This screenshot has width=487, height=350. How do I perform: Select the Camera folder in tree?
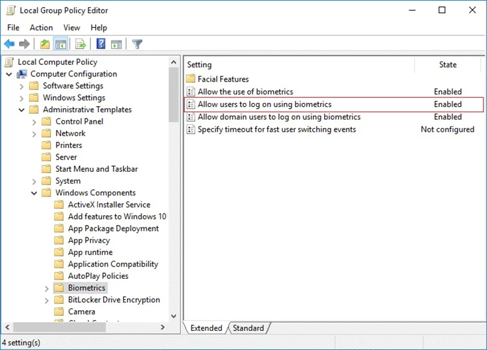pyautogui.click(x=81, y=312)
